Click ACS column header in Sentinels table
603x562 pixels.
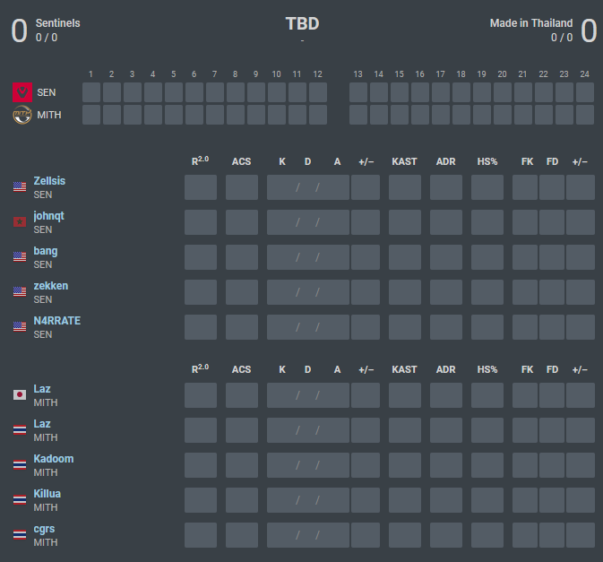tap(241, 161)
